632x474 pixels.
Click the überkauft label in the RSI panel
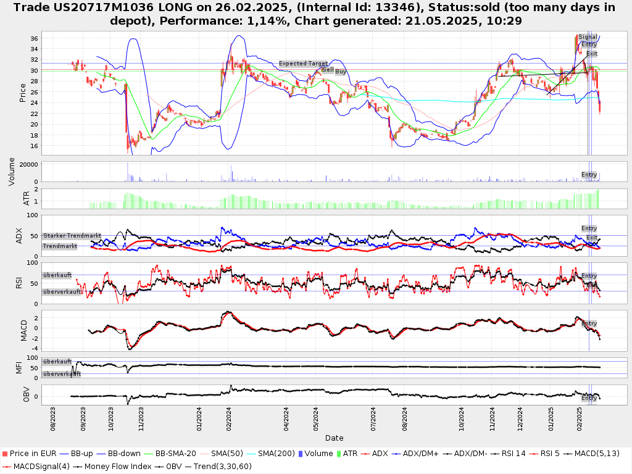pos(57,275)
